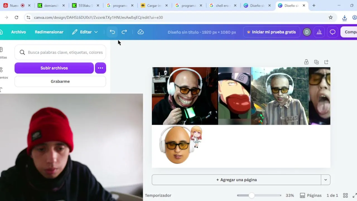Open the analytics bar chart icon

[x=319, y=32]
